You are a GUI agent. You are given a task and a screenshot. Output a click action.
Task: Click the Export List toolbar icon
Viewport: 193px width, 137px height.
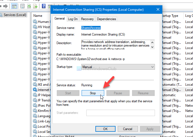click(35, 6)
